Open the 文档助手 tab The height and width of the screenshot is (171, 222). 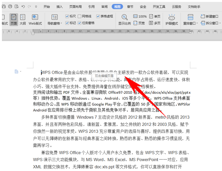pos(194,7)
